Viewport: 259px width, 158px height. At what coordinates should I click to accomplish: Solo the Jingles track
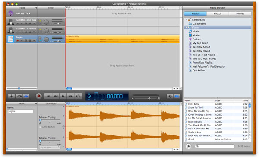point(26,40)
